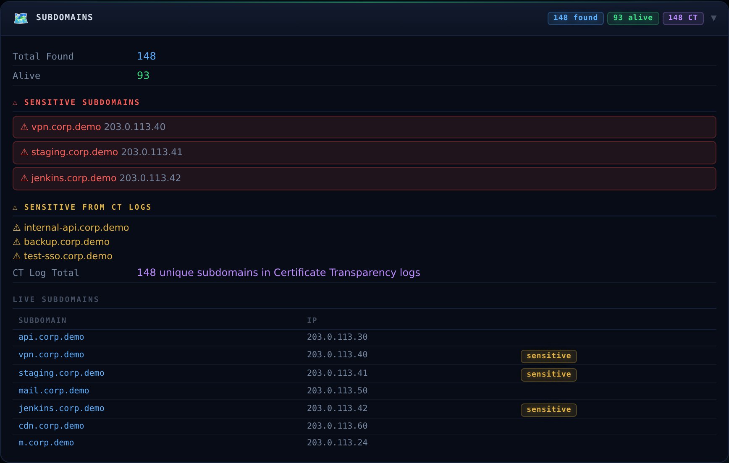Click the LIVE SUBDOMAINS section heading

(x=56, y=299)
